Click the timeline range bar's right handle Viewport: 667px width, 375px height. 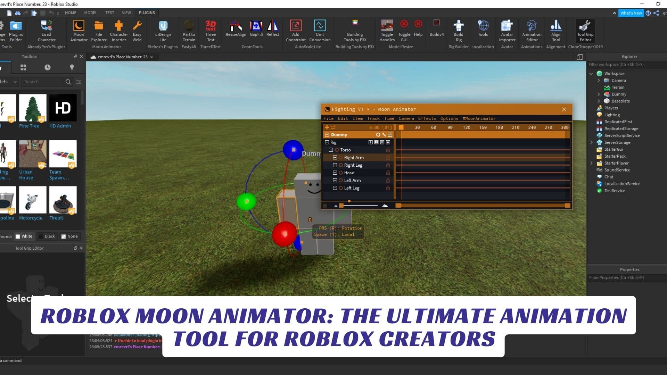point(567,206)
